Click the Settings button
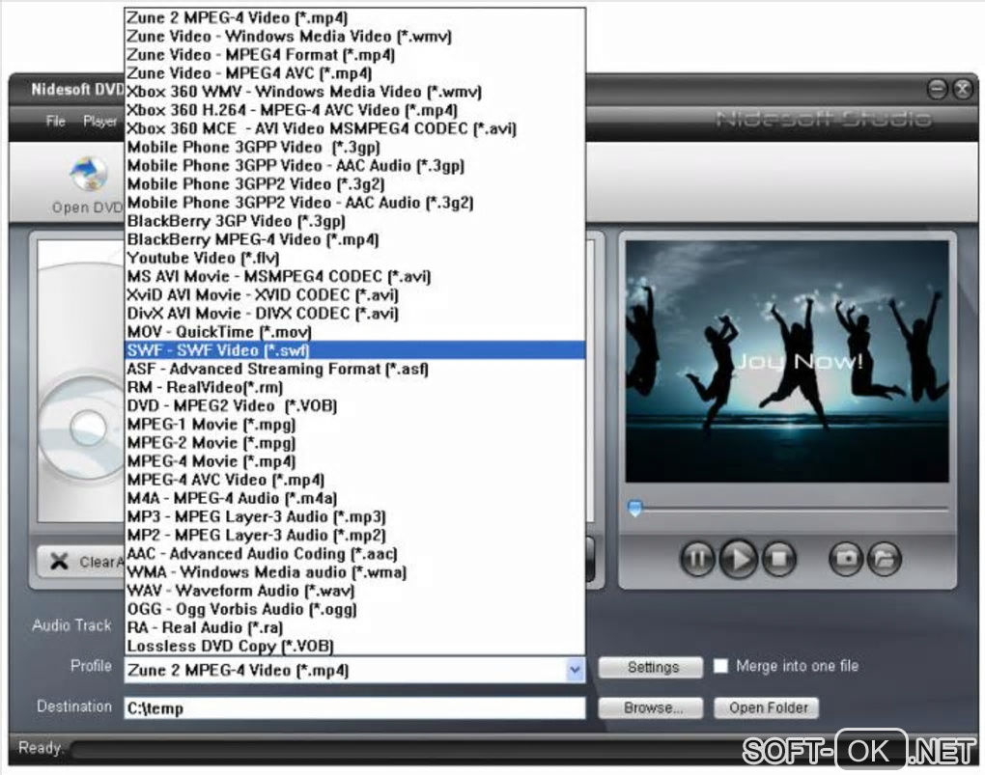Screen dimensions: 985x775 click(651, 668)
